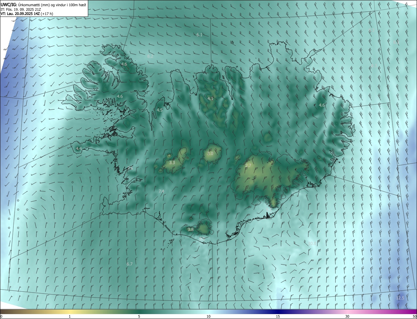Select the valid time line 'VT: Lau. 20.09.2025 14Z'
Viewport: 417px width, 319px height.
pyautogui.click(x=20, y=14)
